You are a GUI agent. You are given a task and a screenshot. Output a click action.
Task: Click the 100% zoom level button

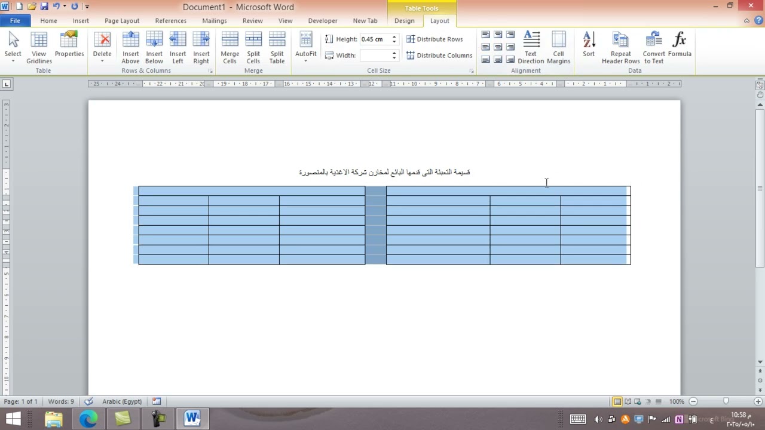677,401
